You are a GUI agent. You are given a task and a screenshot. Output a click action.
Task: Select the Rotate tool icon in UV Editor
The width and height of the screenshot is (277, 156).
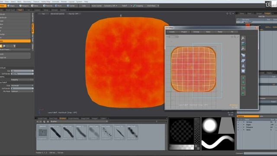[x=243, y=43]
